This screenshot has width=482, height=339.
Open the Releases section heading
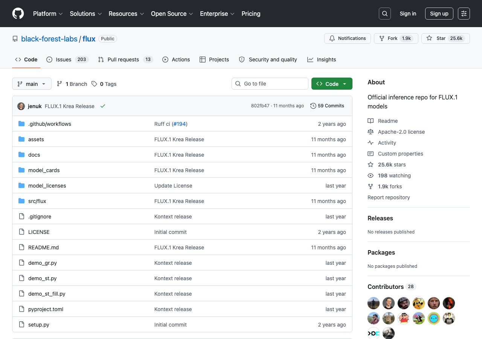pyautogui.click(x=380, y=218)
